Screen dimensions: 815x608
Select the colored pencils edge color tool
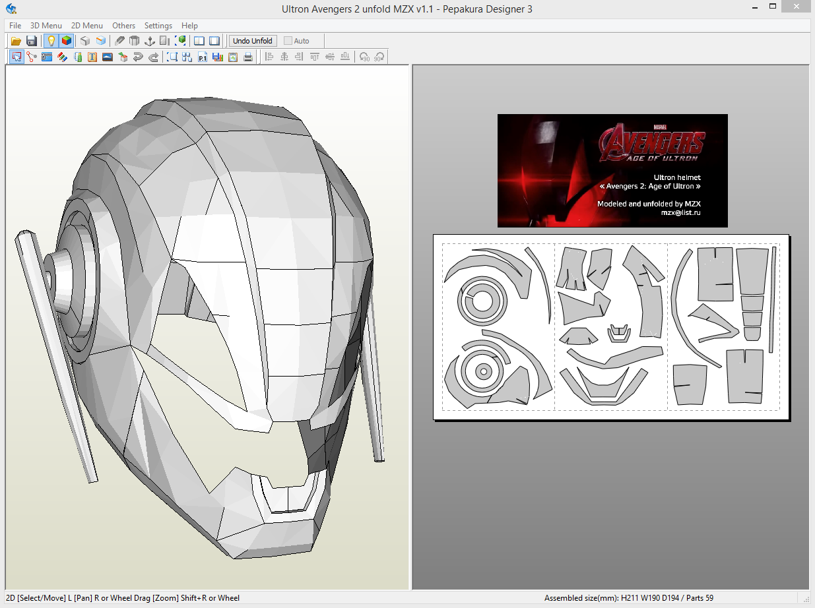pyautogui.click(x=62, y=57)
